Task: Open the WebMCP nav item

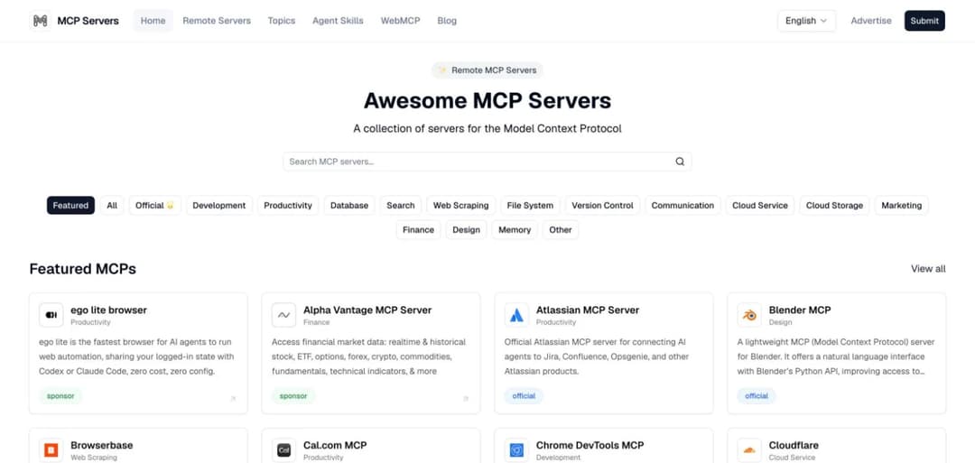Action: pyautogui.click(x=401, y=21)
